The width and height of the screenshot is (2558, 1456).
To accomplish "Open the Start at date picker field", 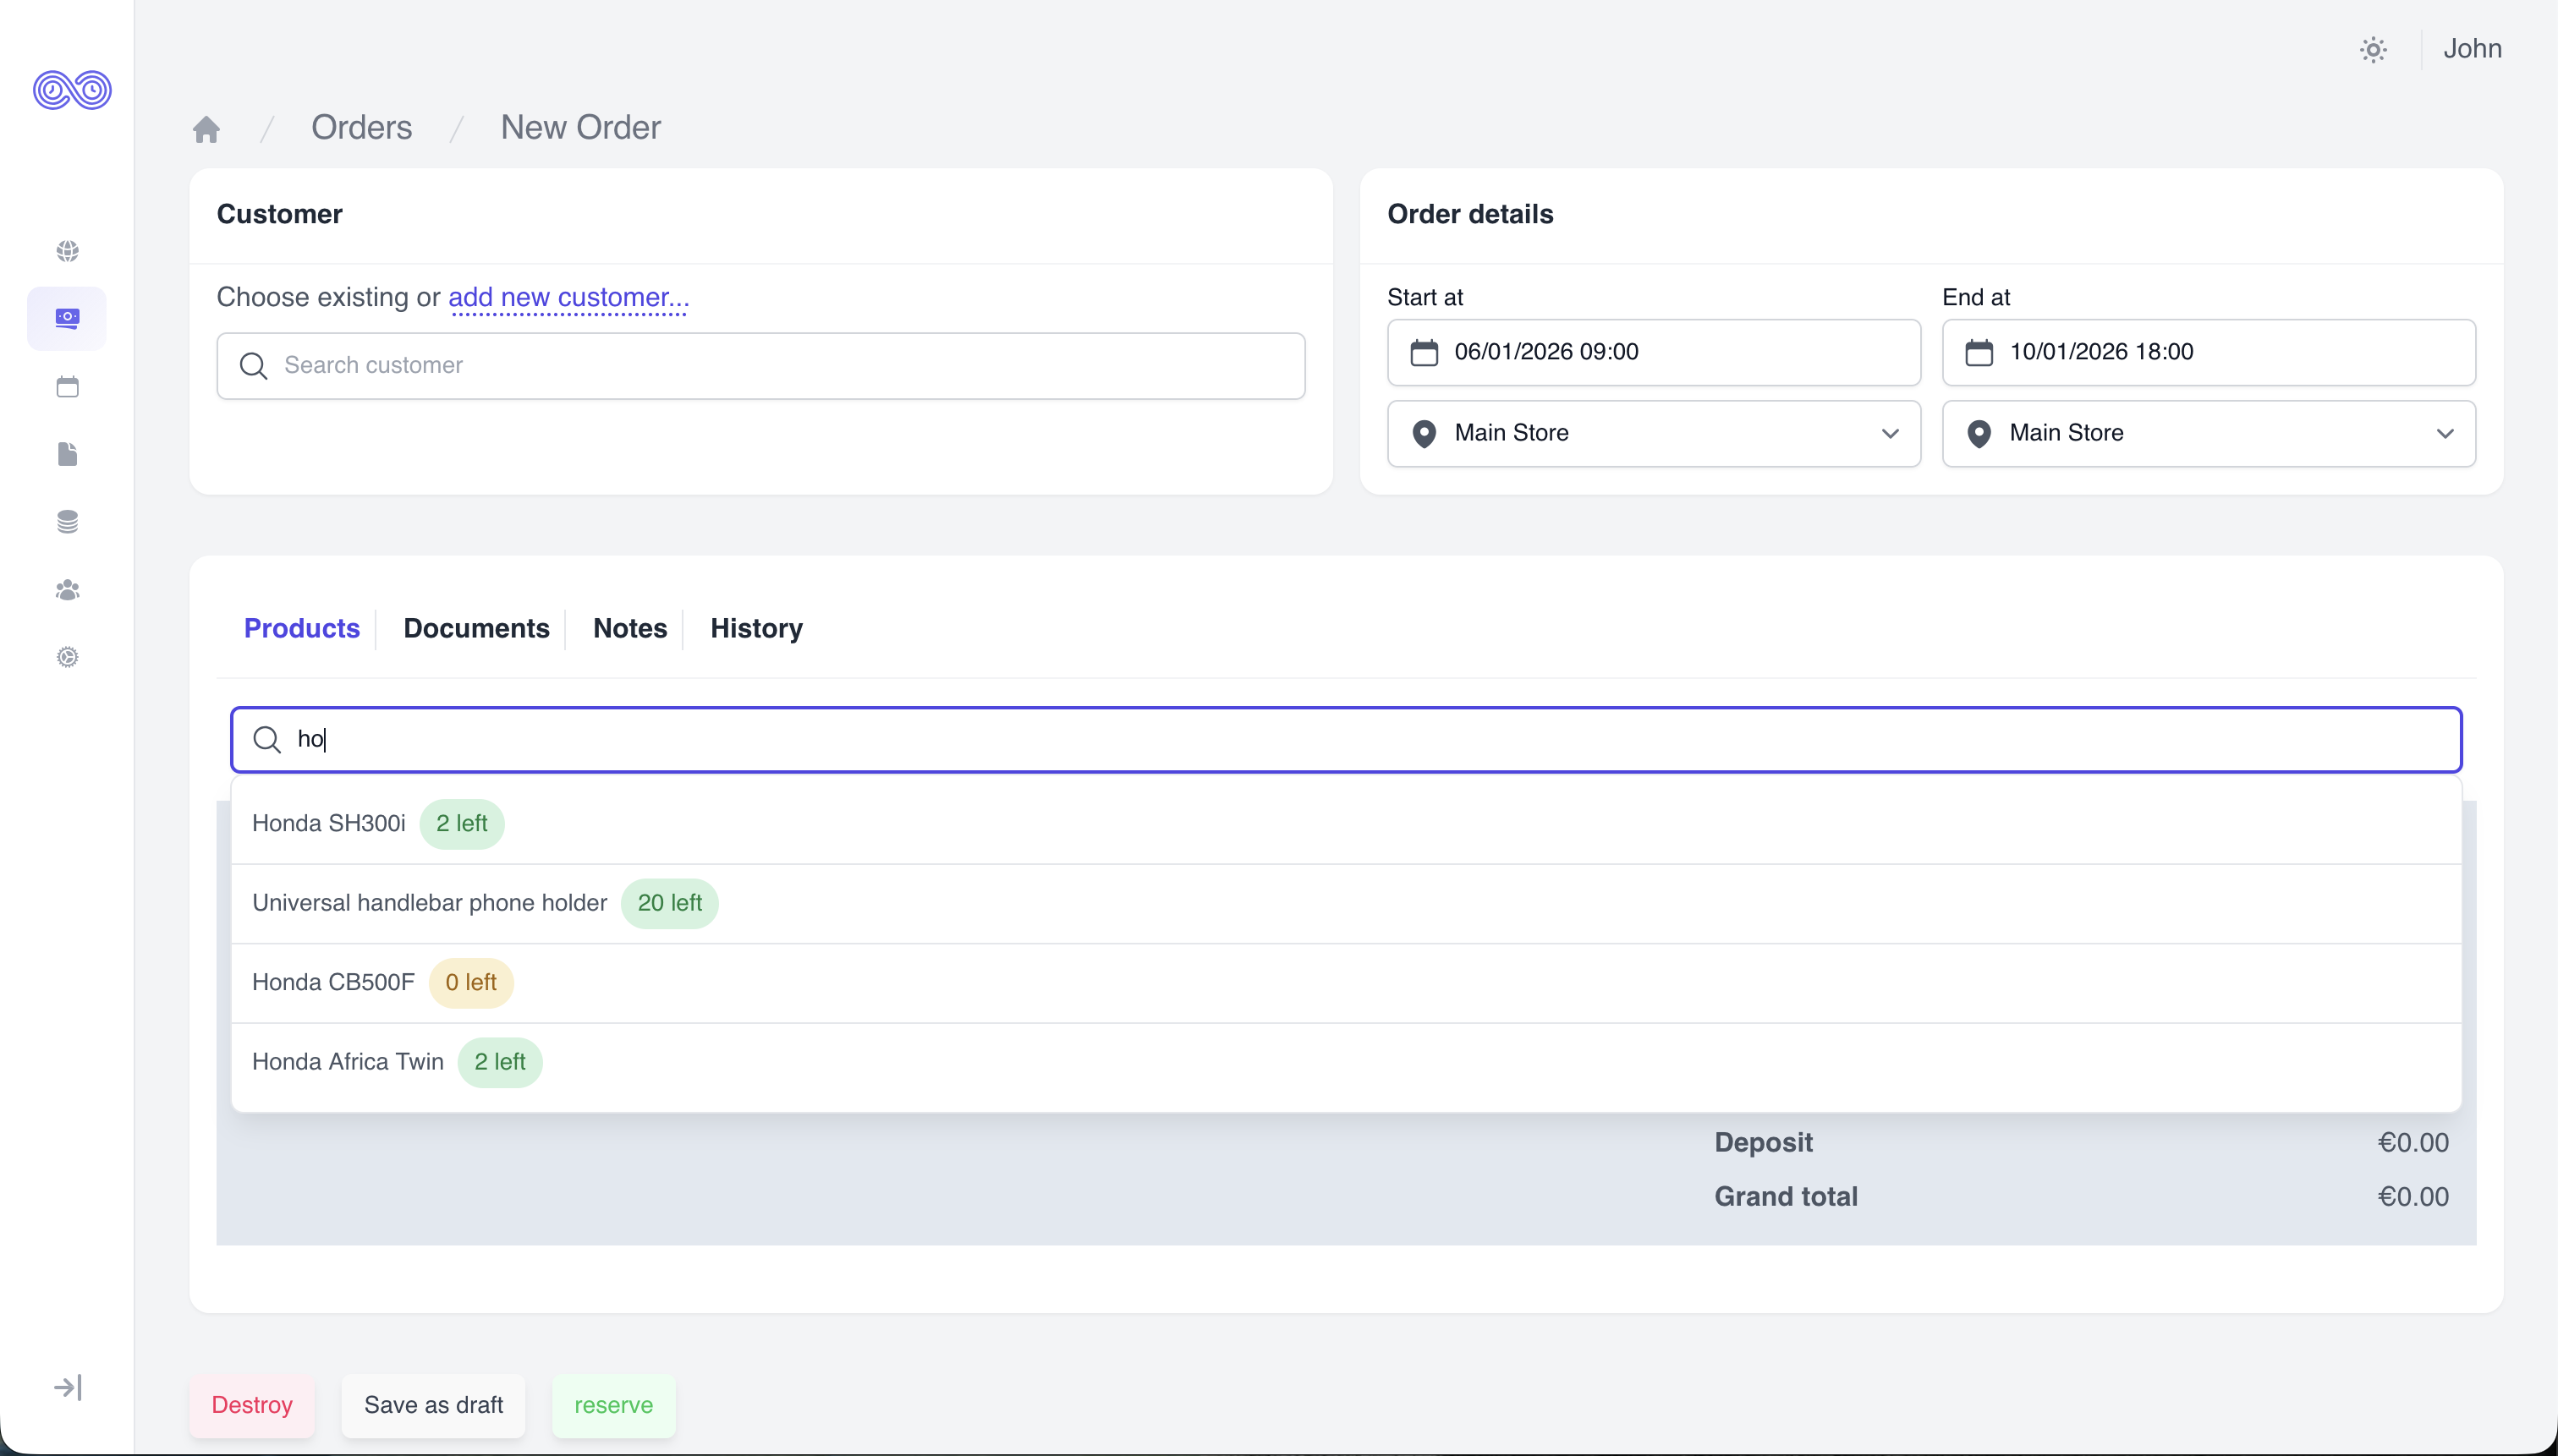I will click(x=1653, y=352).
